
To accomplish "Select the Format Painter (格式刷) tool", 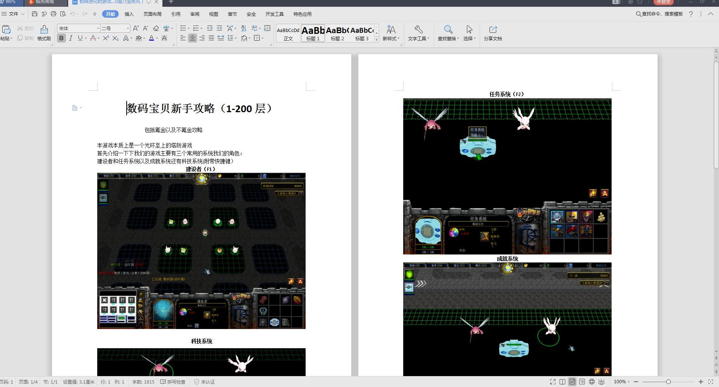I will 44,33.
